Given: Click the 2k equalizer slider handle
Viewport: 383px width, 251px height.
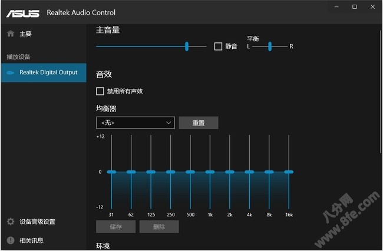Looking at the screenshot, I should coord(230,172).
